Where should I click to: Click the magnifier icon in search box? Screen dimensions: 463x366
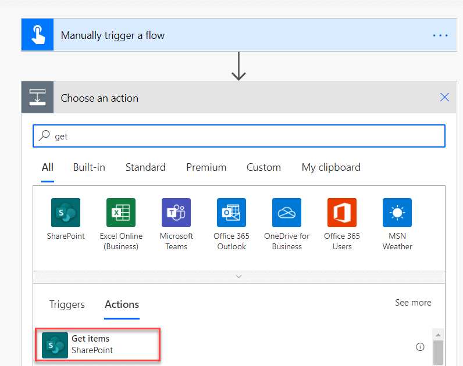pos(44,136)
